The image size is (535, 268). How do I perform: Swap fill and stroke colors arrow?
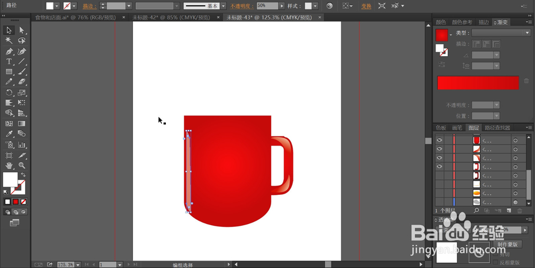pos(23,174)
